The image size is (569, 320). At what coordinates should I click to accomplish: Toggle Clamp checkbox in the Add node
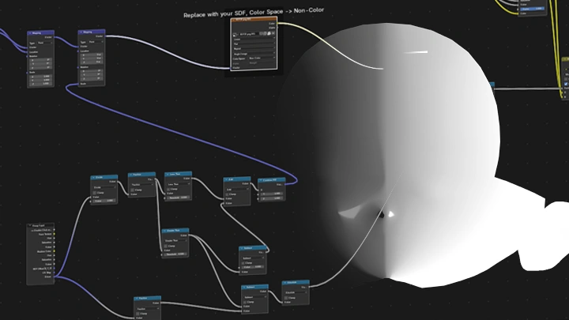(x=227, y=194)
